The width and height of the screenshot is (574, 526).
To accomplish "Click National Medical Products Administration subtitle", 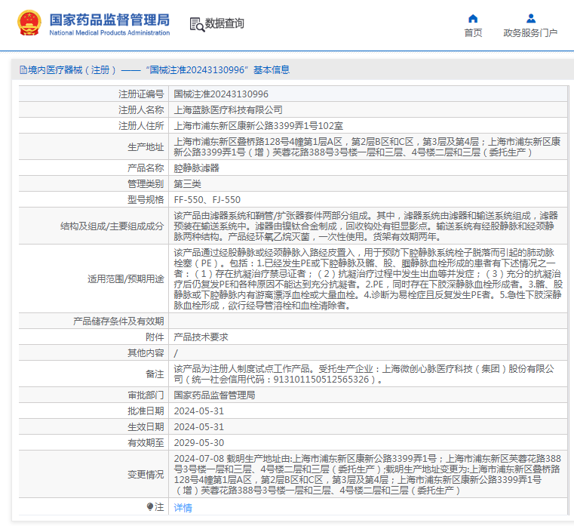I will coord(109,32).
